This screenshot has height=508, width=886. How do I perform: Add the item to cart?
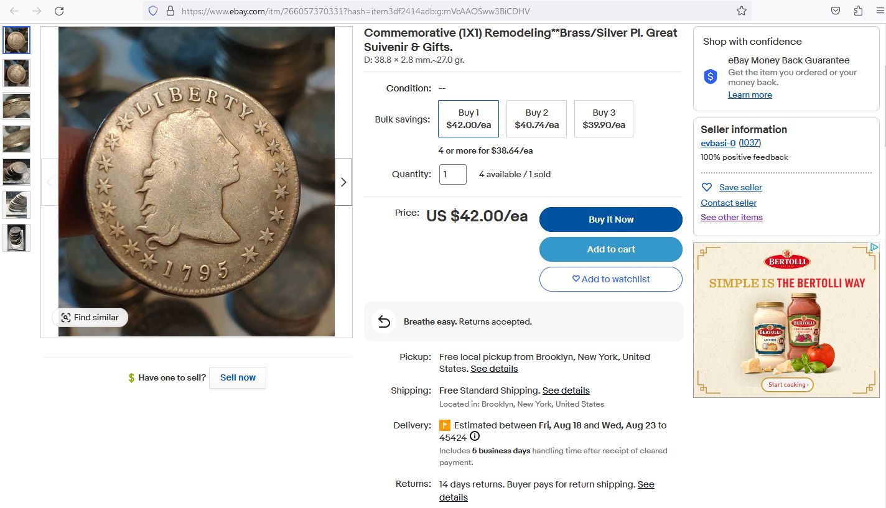pos(610,249)
